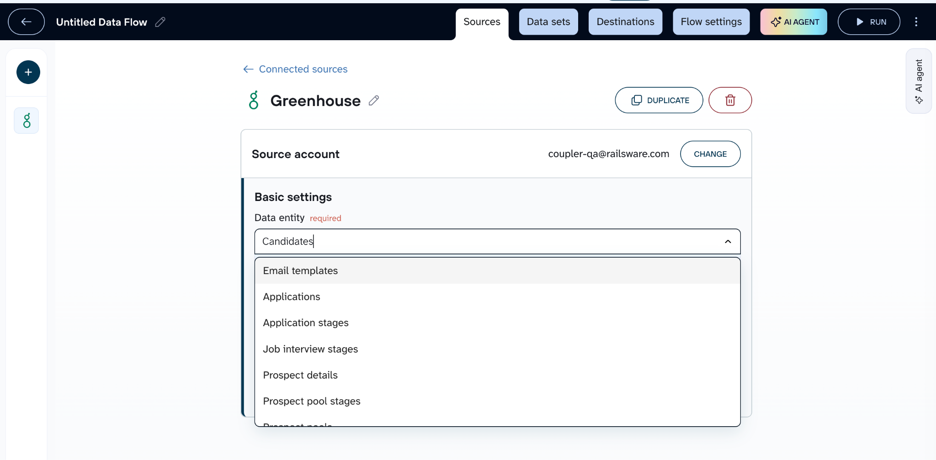Pick Prospect pool stages from the list

pyautogui.click(x=497, y=401)
